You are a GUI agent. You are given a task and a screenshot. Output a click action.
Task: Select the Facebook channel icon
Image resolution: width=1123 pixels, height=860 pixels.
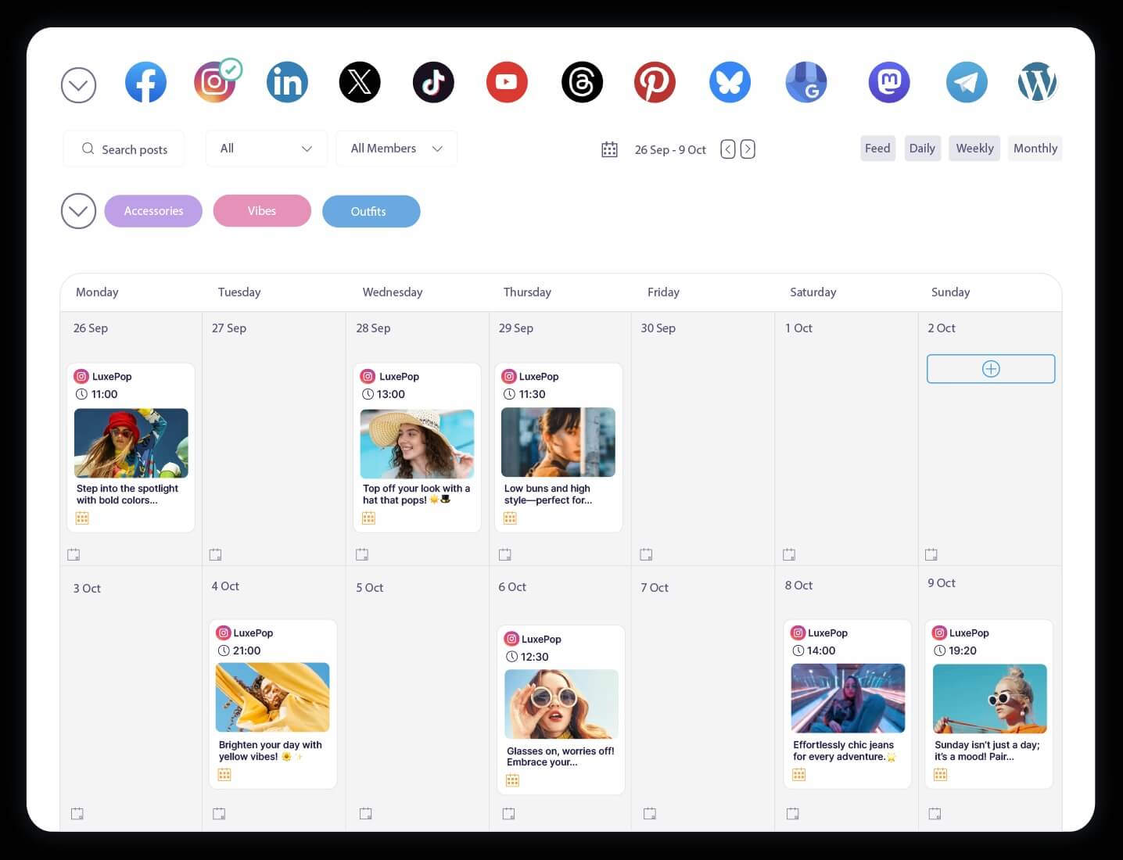[145, 82]
